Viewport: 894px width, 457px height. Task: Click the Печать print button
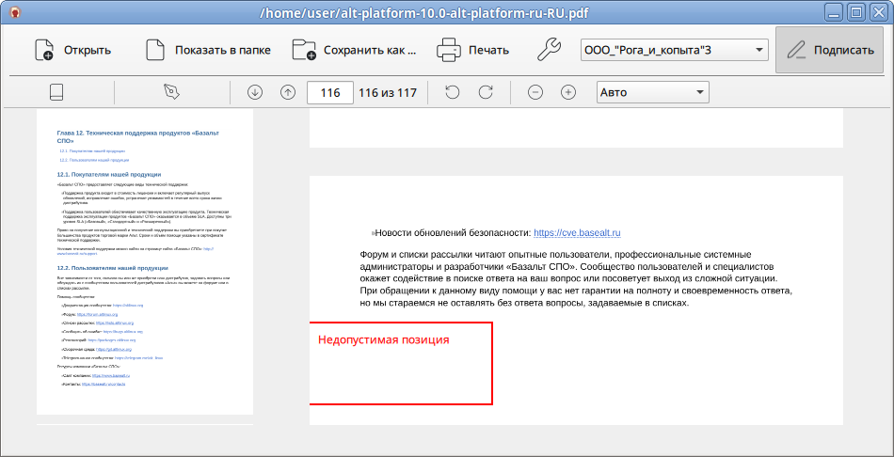[x=472, y=50]
